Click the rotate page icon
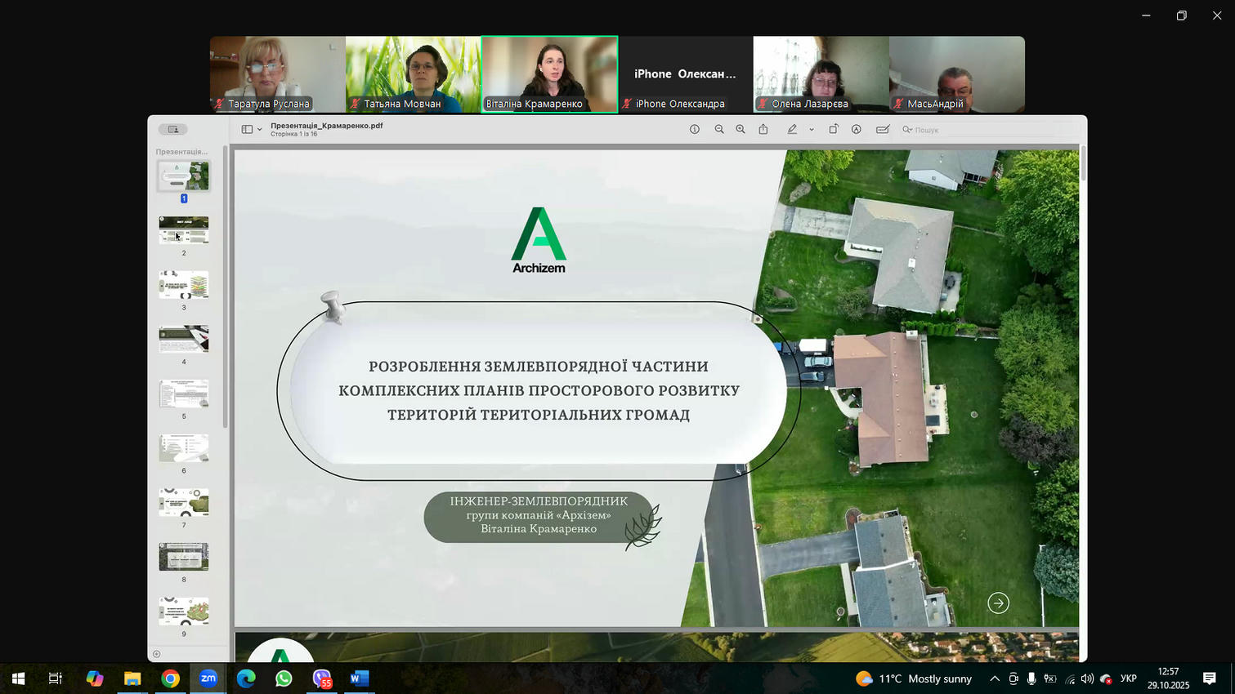Screen dimensions: 1235x694 834,130
